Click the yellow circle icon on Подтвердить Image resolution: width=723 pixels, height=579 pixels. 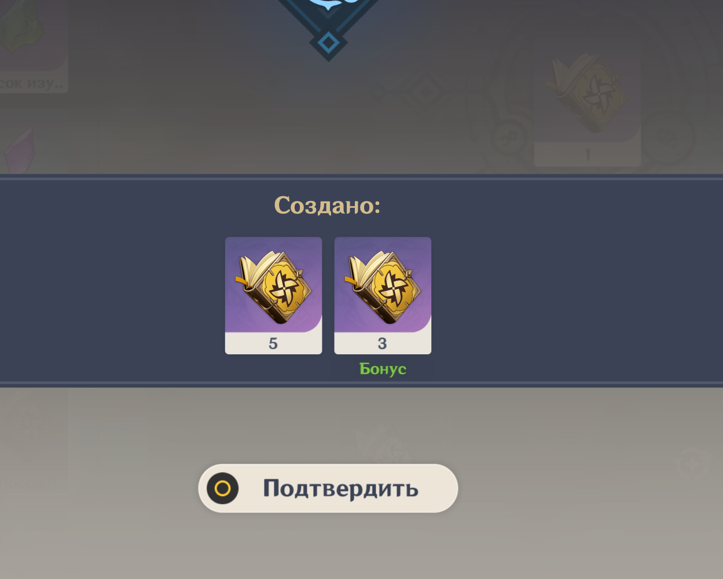click(x=223, y=488)
